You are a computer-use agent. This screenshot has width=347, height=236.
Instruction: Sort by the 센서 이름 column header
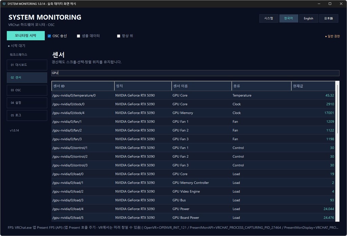[202, 86]
